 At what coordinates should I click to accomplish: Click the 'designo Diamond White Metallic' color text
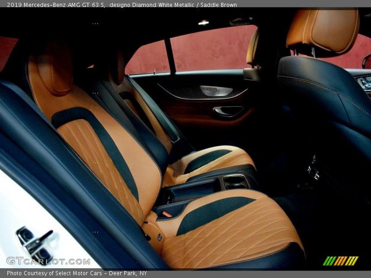click(x=152, y=5)
